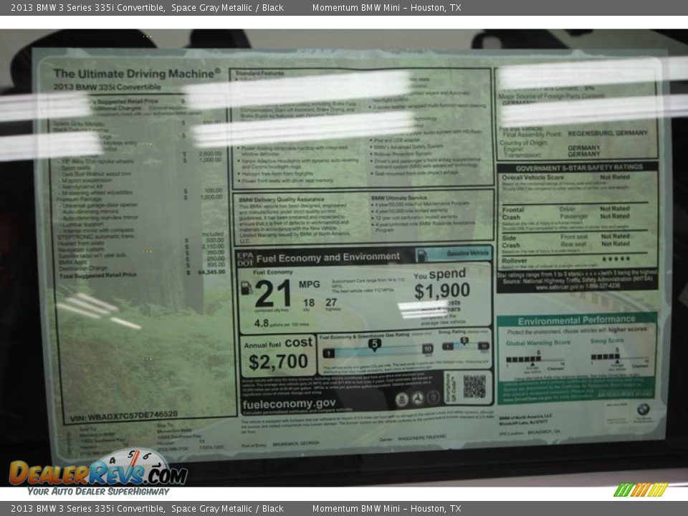This screenshot has height=516, width=688.
Task: Click the 'Fuel Economy and Environment' header
Action: click(x=328, y=257)
